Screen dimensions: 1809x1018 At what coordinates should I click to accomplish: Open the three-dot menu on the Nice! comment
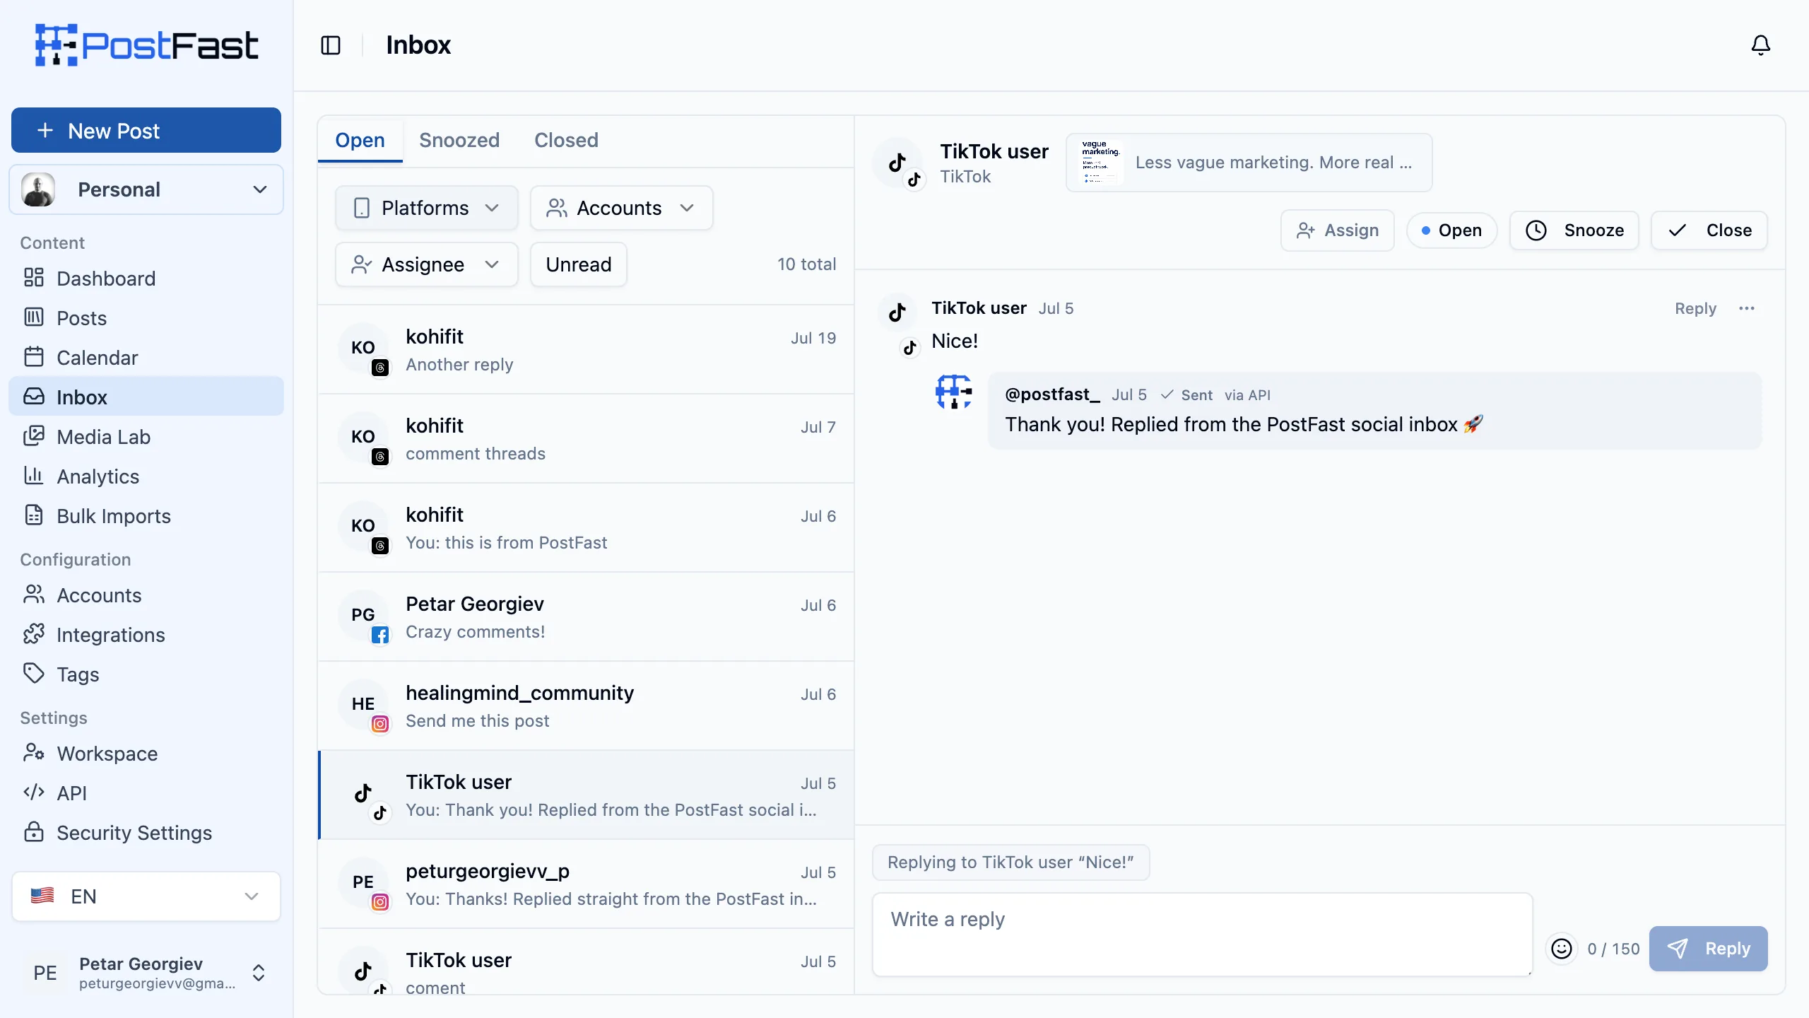pyautogui.click(x=1747, y=308)
